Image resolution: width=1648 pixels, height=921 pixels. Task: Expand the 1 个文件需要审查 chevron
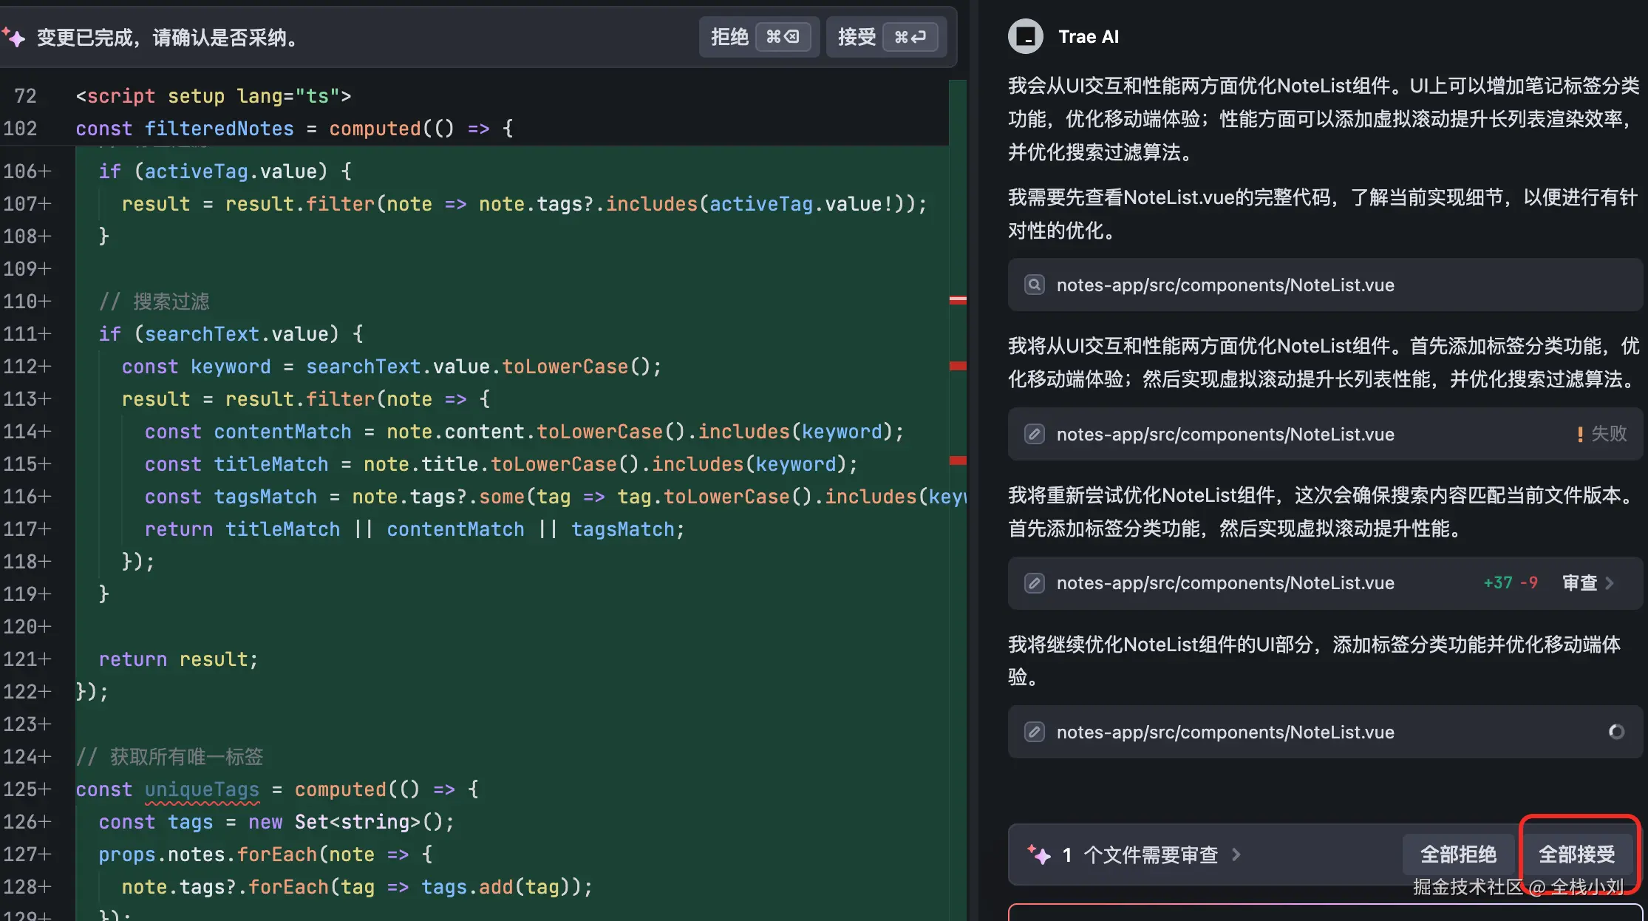click(x=1236, y=854)
